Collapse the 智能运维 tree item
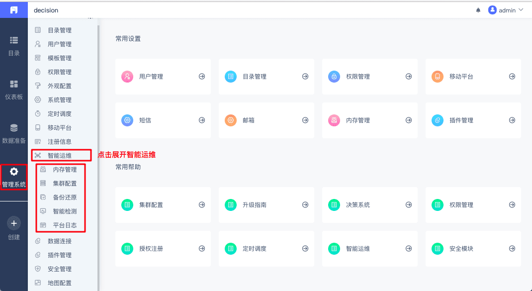 (x=60, y=156)
